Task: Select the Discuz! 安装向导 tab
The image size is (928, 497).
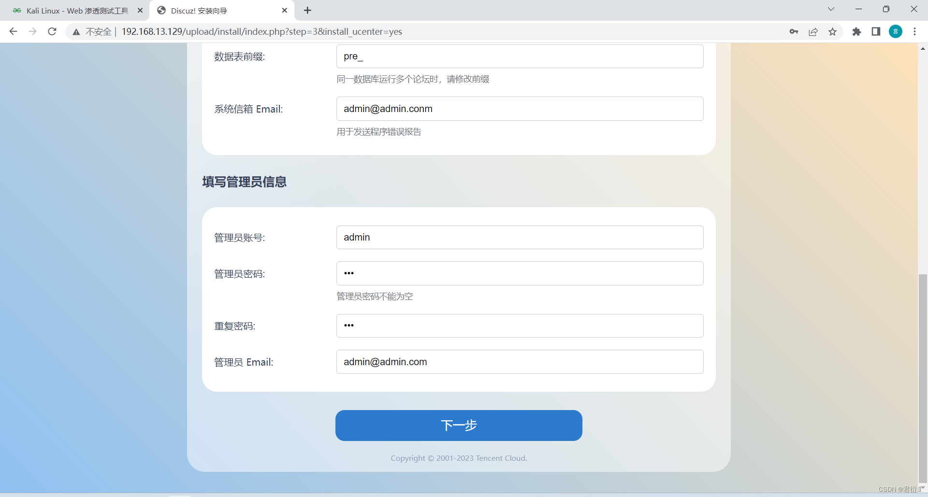Action: tap(222, 10)
